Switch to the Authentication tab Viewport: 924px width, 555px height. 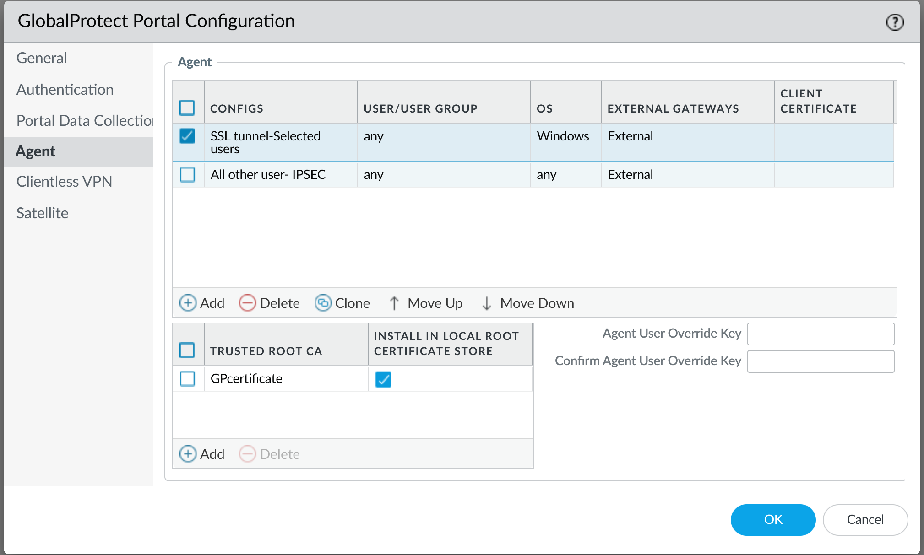click(65, 90)
